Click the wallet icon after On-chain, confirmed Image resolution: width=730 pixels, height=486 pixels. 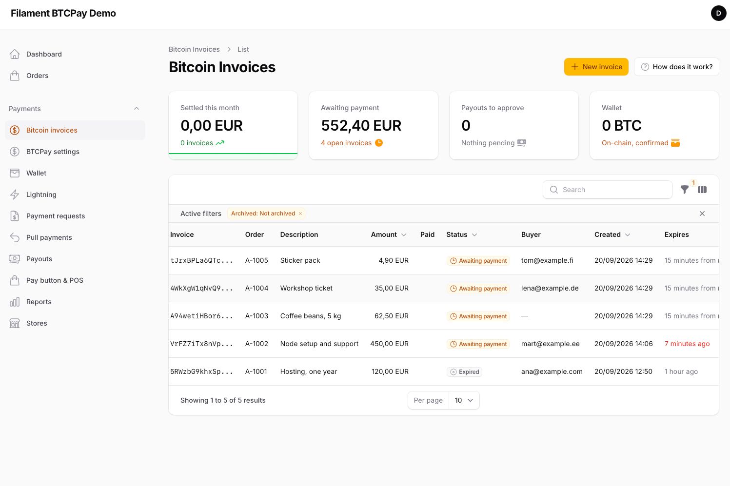[675, 143]
